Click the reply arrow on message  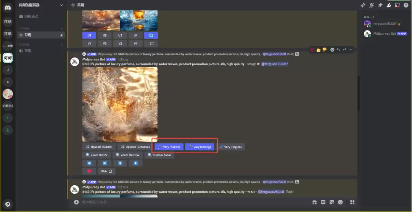(x=338, y=50)
